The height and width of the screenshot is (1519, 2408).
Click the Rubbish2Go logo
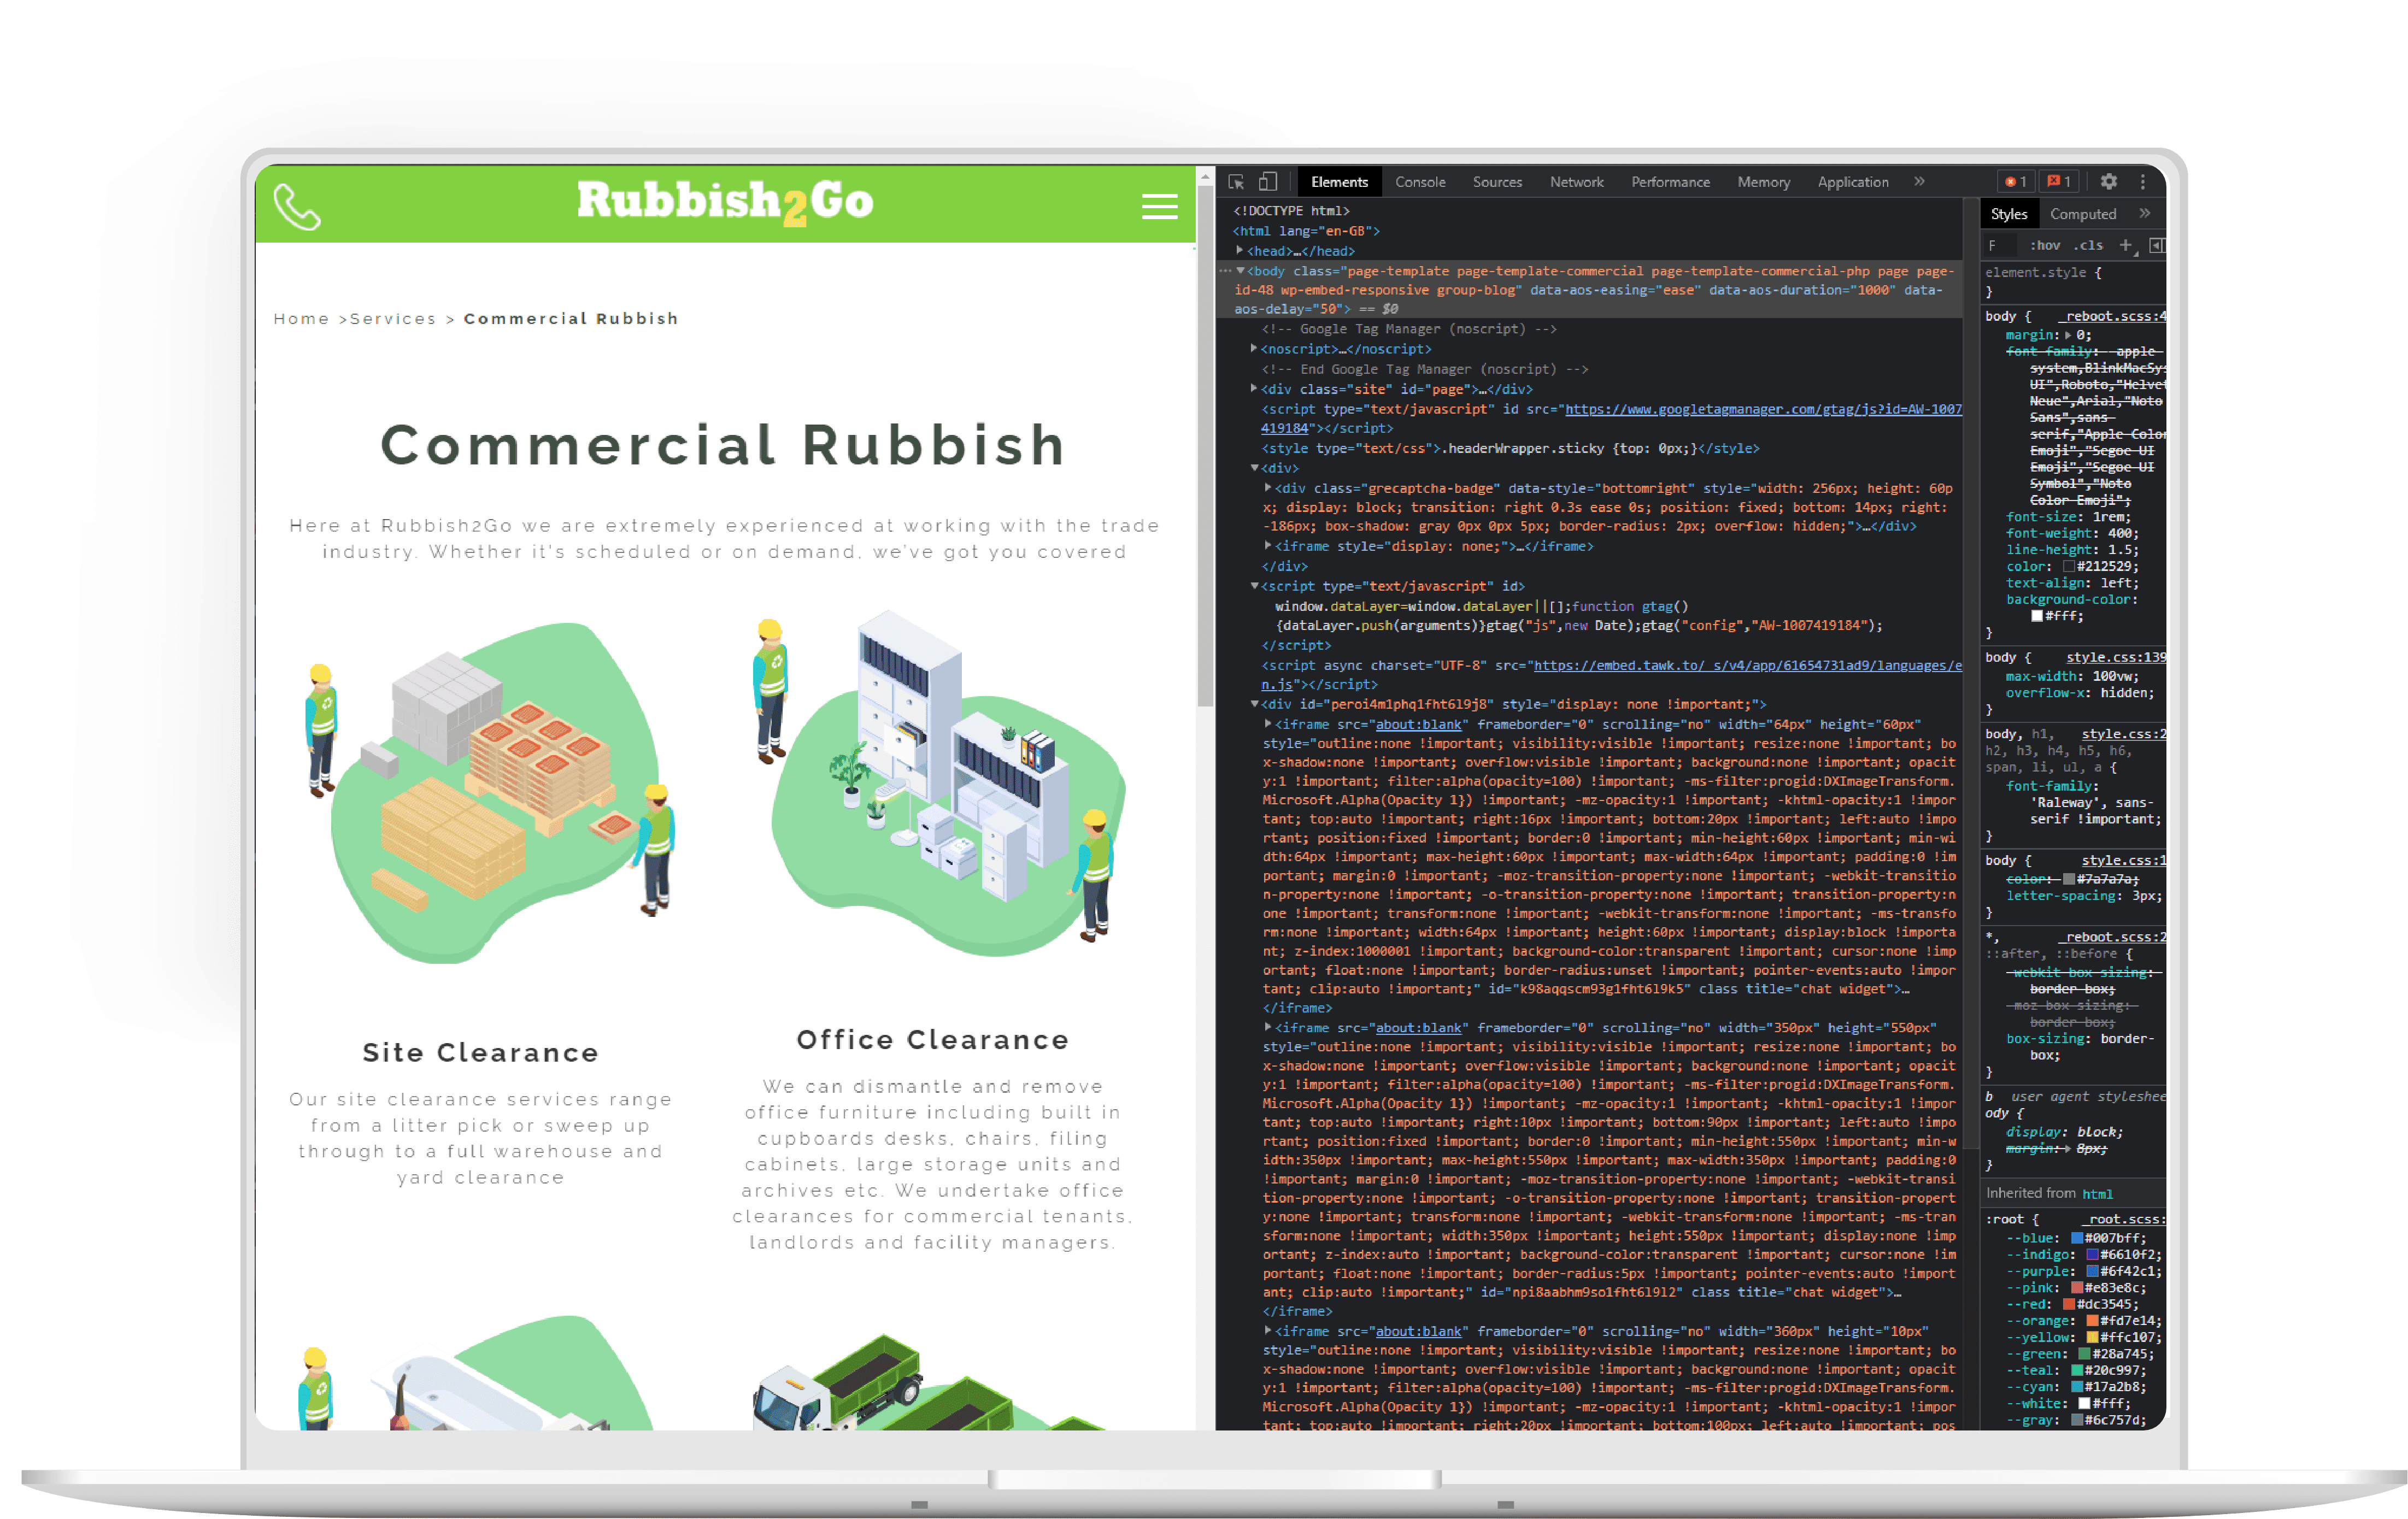[725, 202]
